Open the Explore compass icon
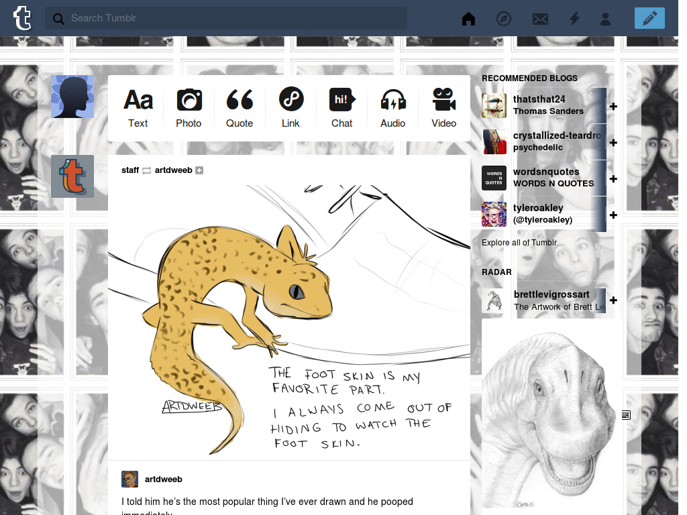The width and height of the screenshot is (687, 515). (x=503, y=19)
